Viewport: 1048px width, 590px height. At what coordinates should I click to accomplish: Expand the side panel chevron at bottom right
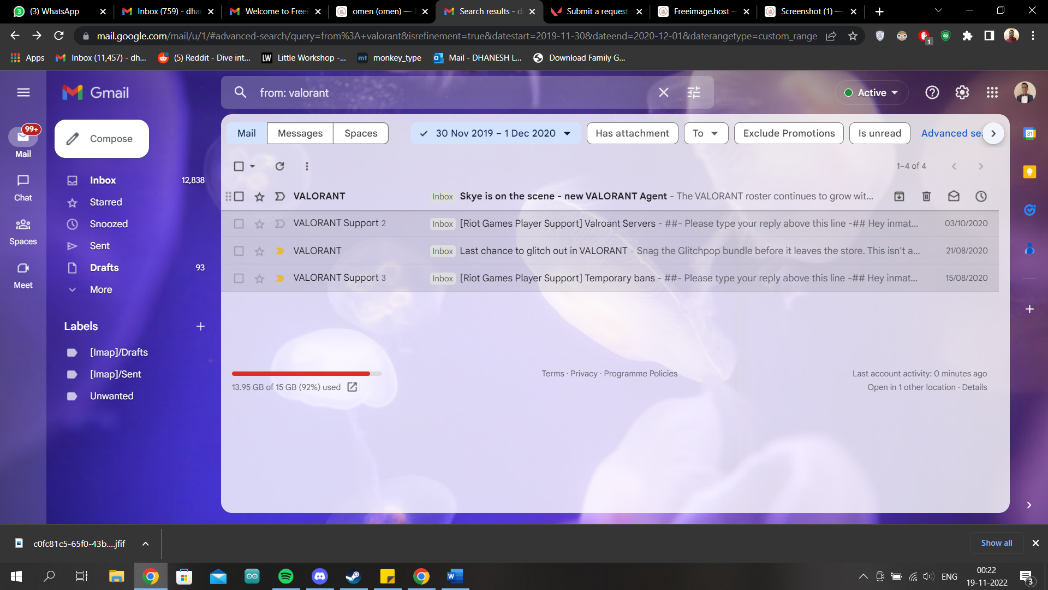(x=1029, y=505)
